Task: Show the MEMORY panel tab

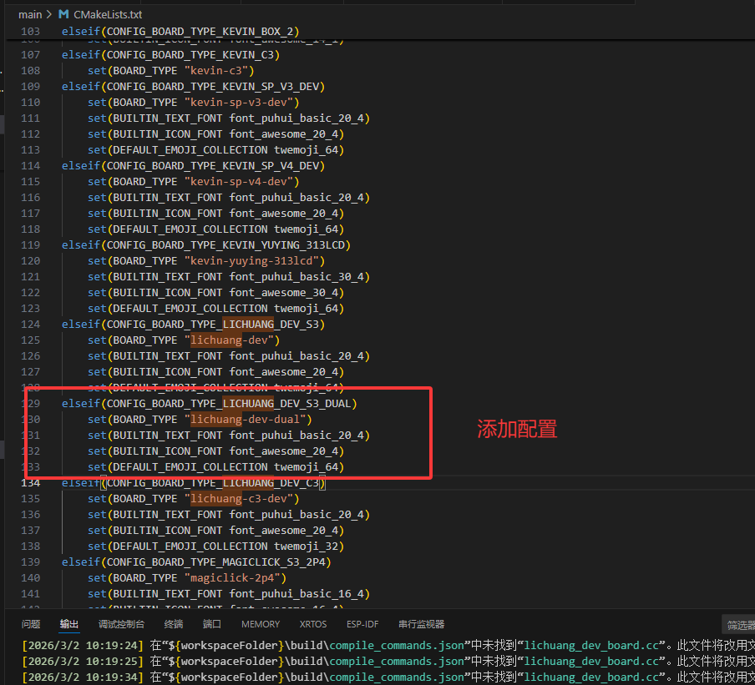Action: click(x=261, y=624)
